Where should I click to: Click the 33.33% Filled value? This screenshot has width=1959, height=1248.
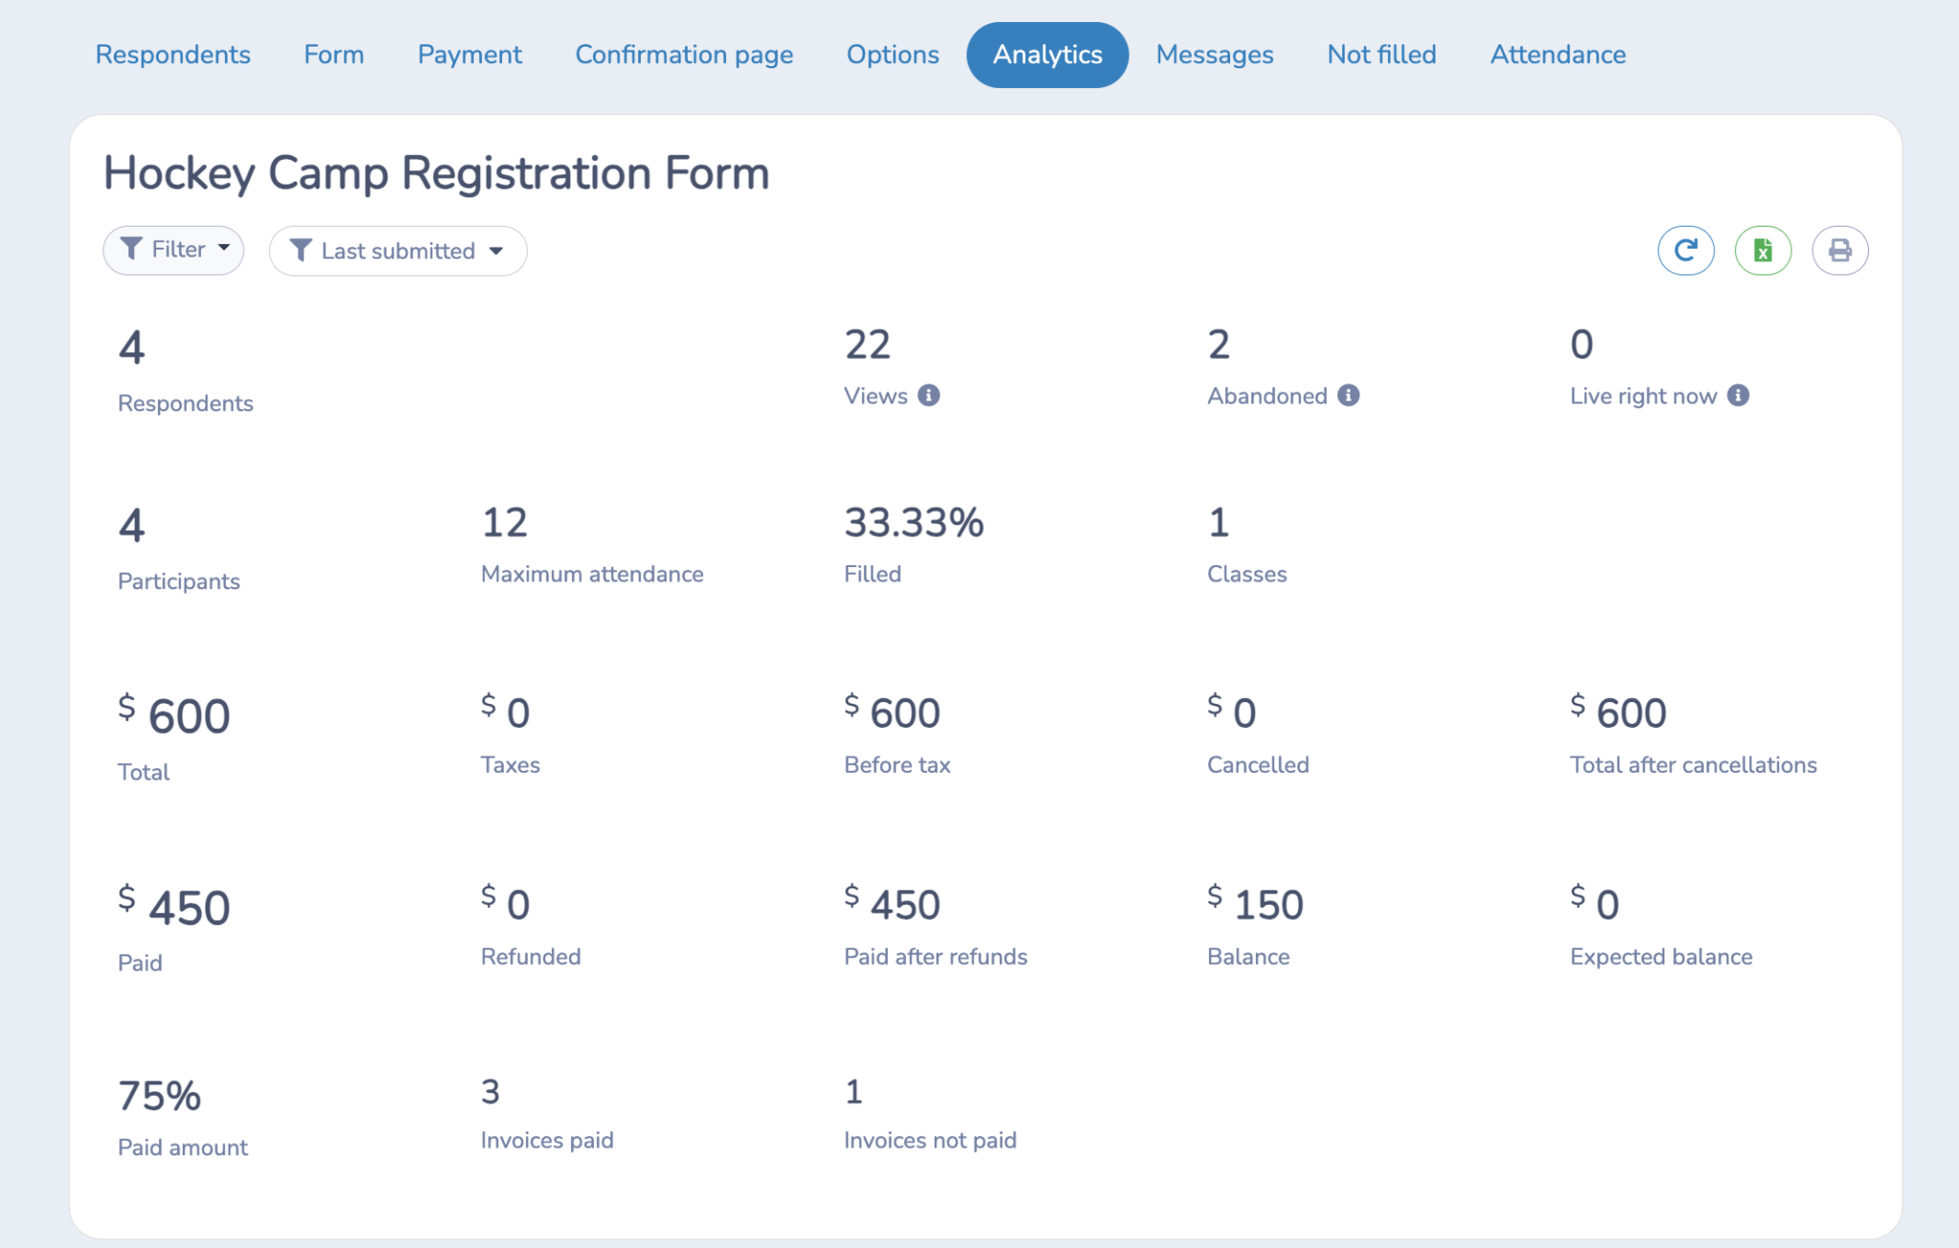913,522
